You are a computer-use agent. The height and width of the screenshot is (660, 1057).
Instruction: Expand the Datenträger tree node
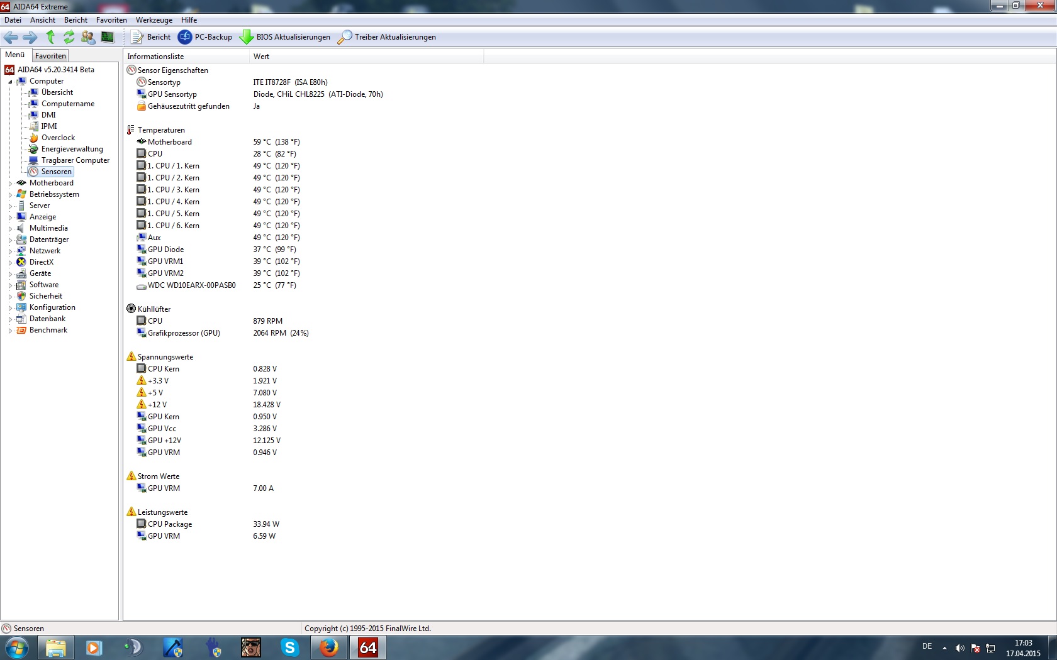click(x=10, y=240)
